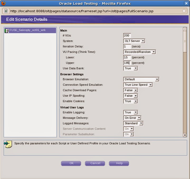Click the 'Specify the parameters' hint text
The width and height of the screenshot is (190, 179).
pyautogui.click(x=82, y=143)
